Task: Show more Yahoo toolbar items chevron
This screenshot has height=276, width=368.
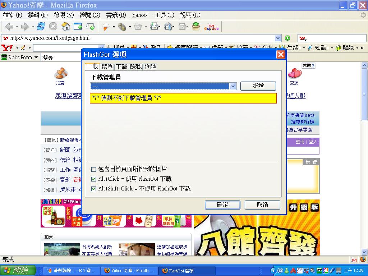Action: coord(362,48)
